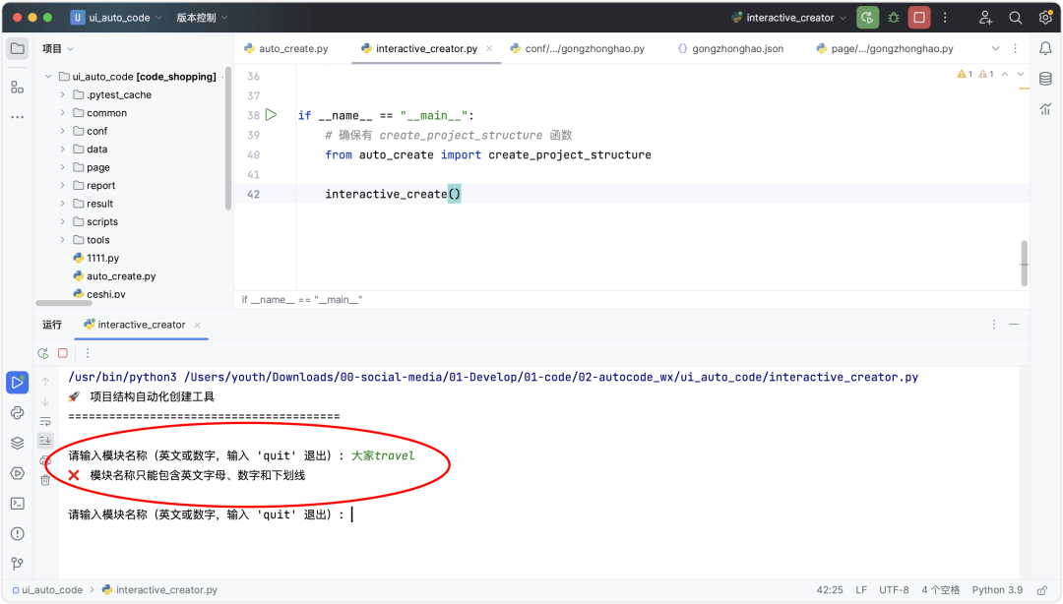Screen dimensions: 1063x604
Task: Switch to the conf/.../gongzhonghao.py tab
Action: tap(577, 49)
